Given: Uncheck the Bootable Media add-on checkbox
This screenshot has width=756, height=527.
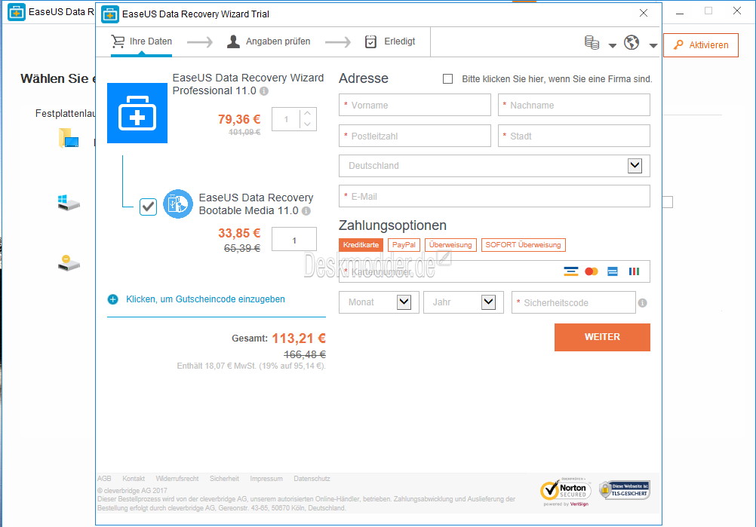Looking at the screenshot, I should [x=148, y=207].
